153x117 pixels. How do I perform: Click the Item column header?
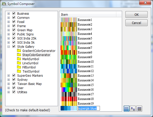pyautogui.click(x=88, y=14)
